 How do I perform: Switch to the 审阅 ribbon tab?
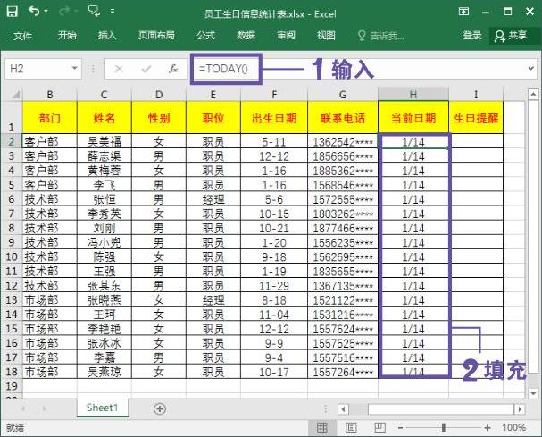point(287,35)
